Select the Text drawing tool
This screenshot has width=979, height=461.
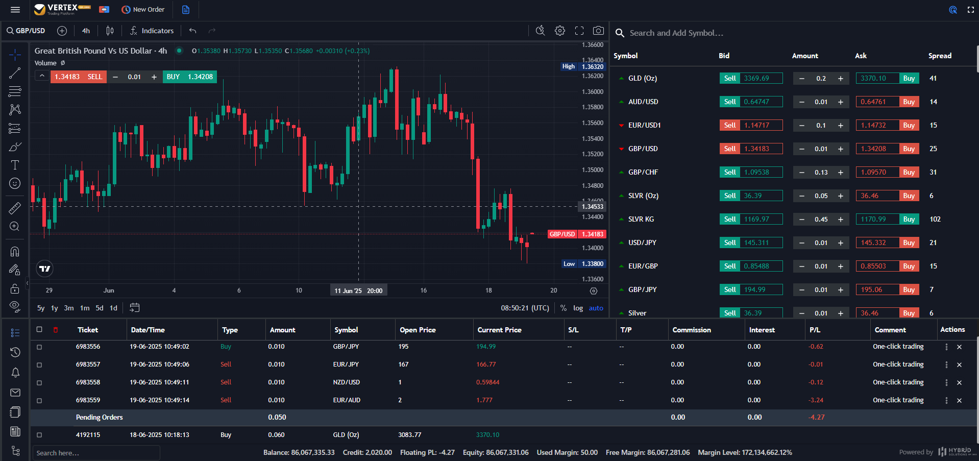15,165
